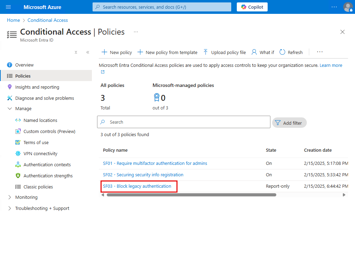355x266 pixels.
Task: Click Upload policy file
Action: pos(224,53)
